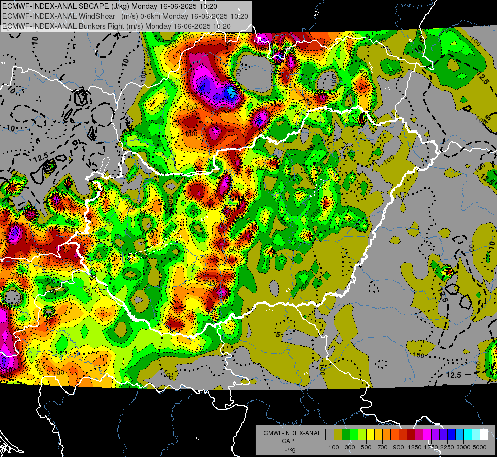497x457 pixels.
Task: Click the red-orange legend swatch before 900
Action: point(394,434)
